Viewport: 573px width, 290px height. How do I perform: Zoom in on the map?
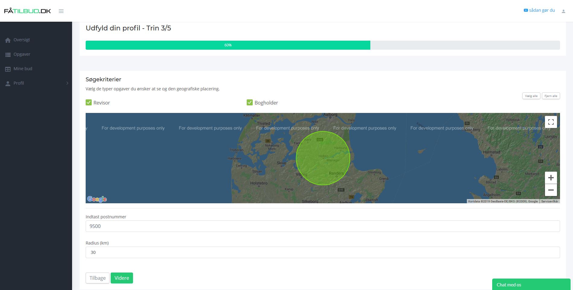(551, 178)
